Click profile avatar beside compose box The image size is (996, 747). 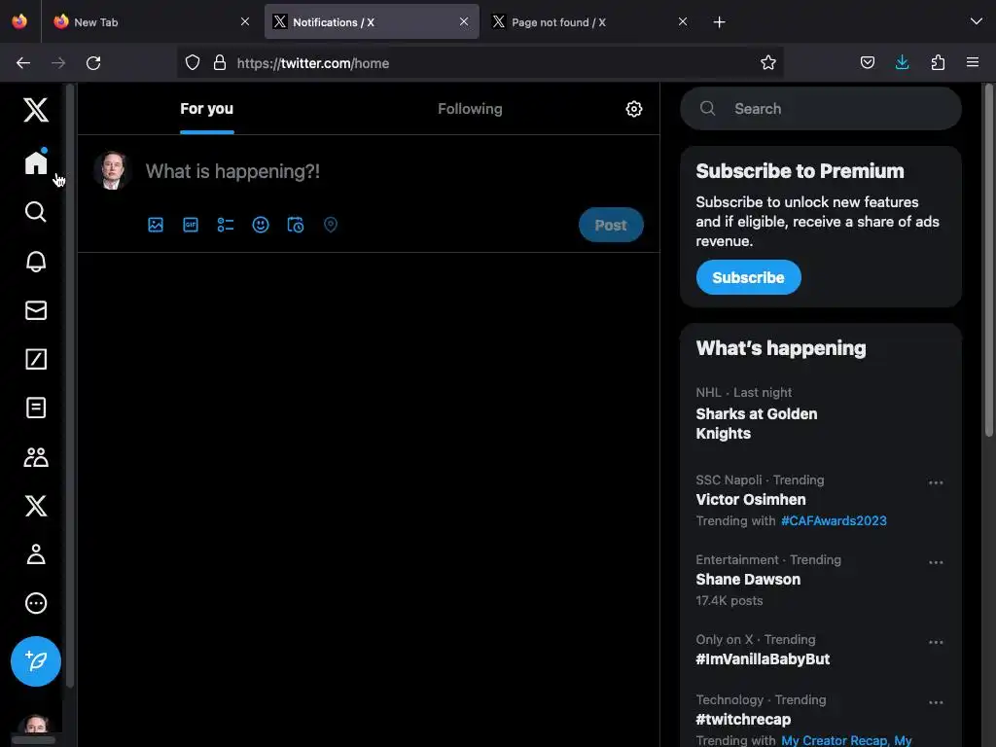(x=113, y=171)
